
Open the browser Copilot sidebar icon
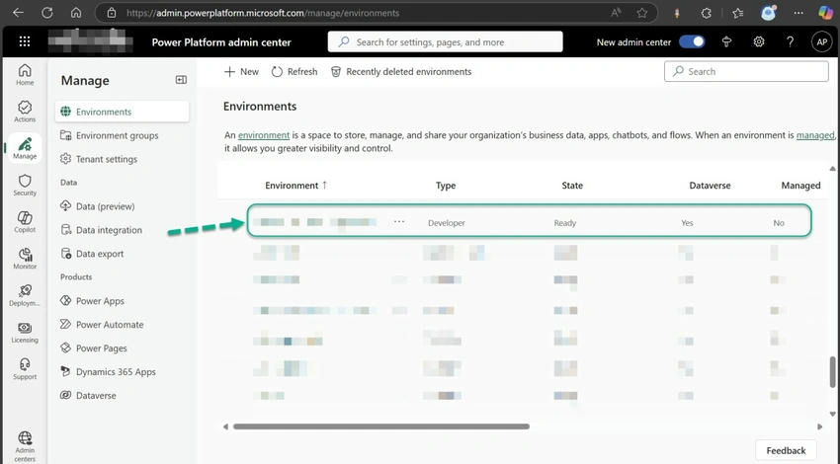[x=825, y=14]
